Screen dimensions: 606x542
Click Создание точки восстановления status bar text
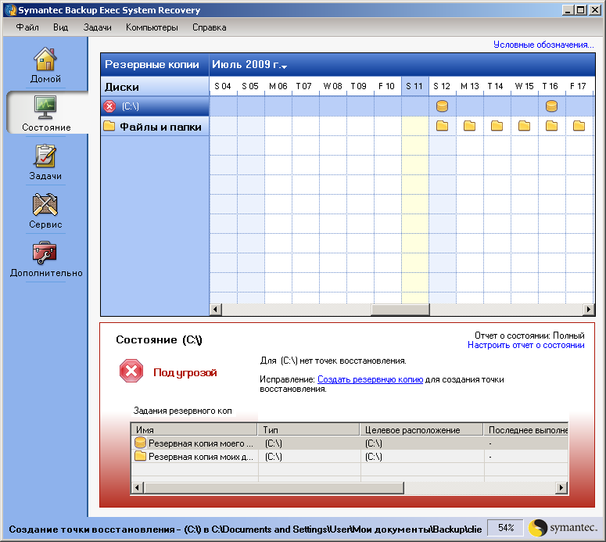pyautogui.click(x=245, y=529)
